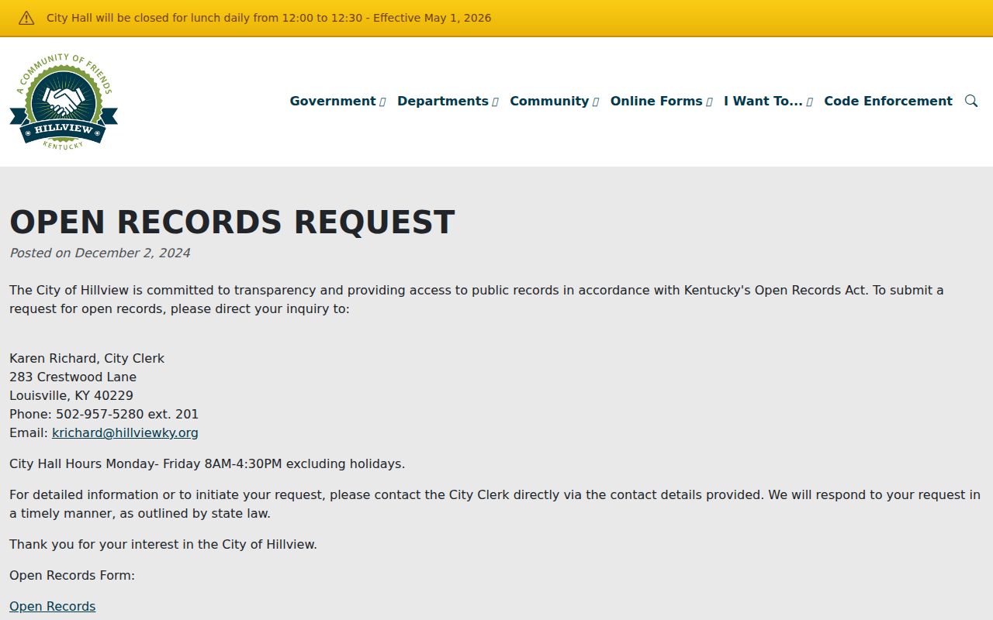Open the Community menu
The height and width of the screenshot is (620, 993).
549,101
